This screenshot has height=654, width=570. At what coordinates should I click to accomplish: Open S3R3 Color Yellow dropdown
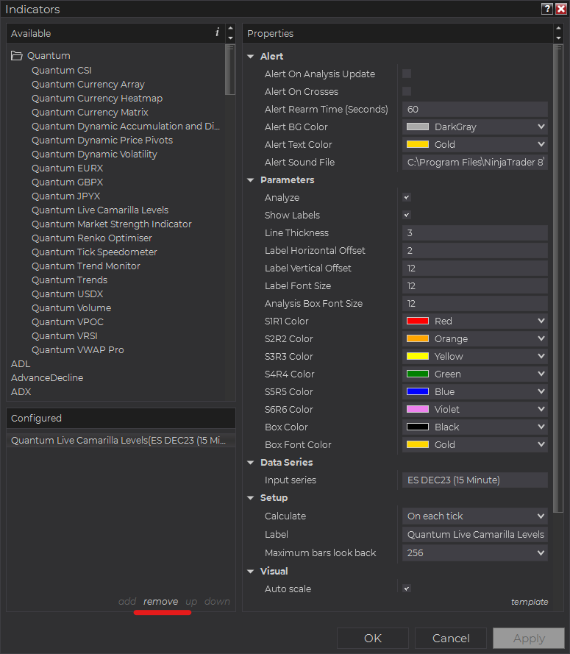475,356
